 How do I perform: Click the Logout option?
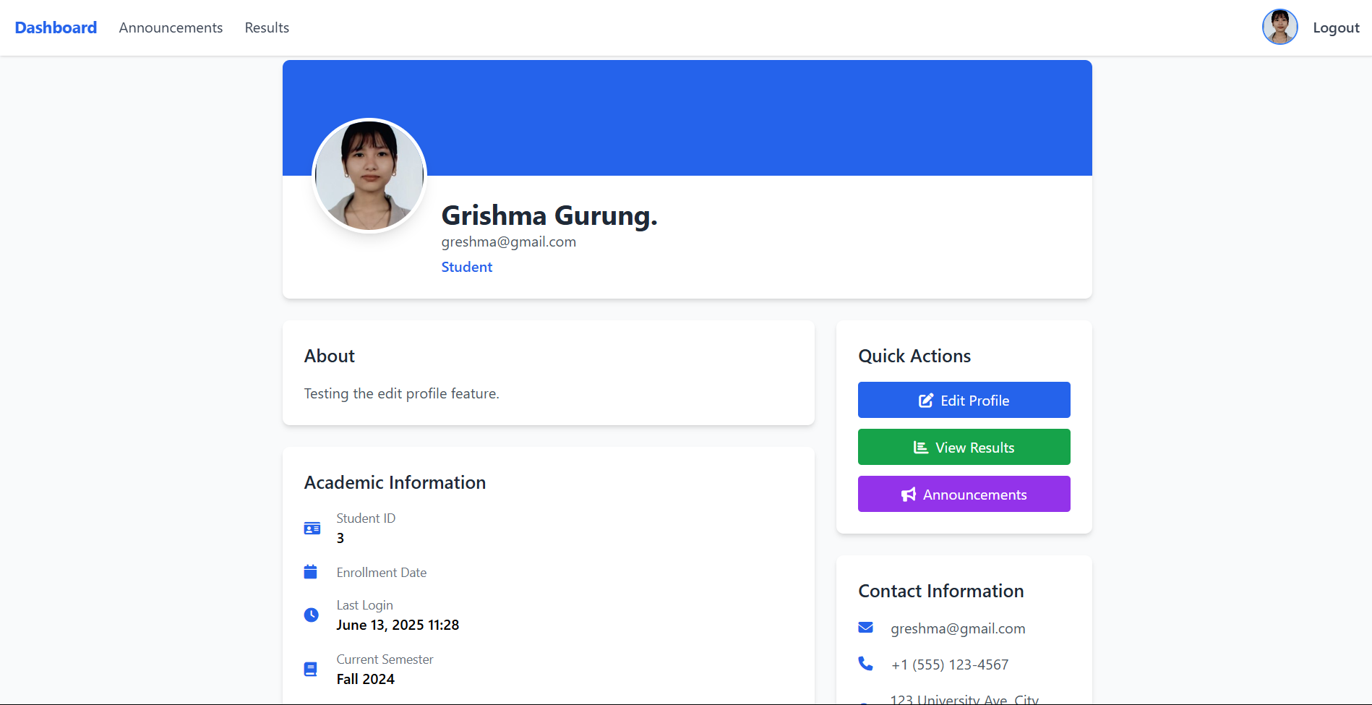point(1335,27)
